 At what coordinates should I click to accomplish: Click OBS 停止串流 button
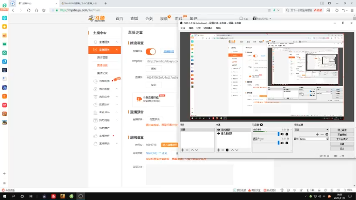342,130
